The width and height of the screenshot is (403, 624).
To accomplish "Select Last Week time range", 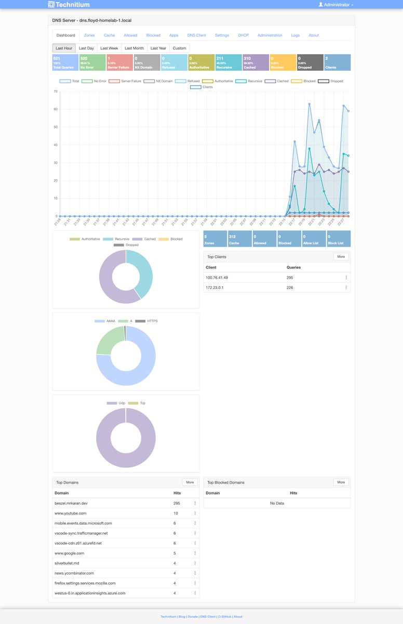I will click(x=109, y=48).
